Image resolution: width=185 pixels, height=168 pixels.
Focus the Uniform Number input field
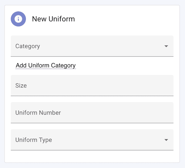click(x=92, y=113)
